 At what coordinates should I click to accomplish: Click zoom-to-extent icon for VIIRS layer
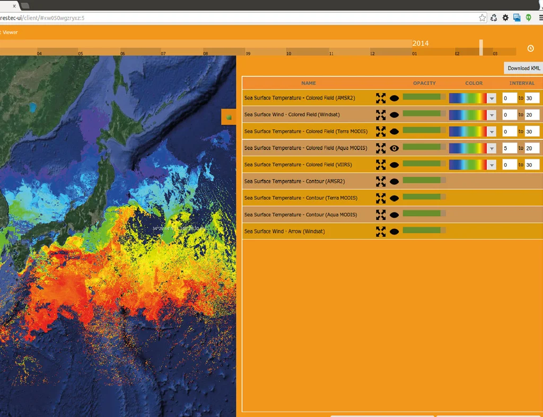pyautogui.click(x=381, y=165)
